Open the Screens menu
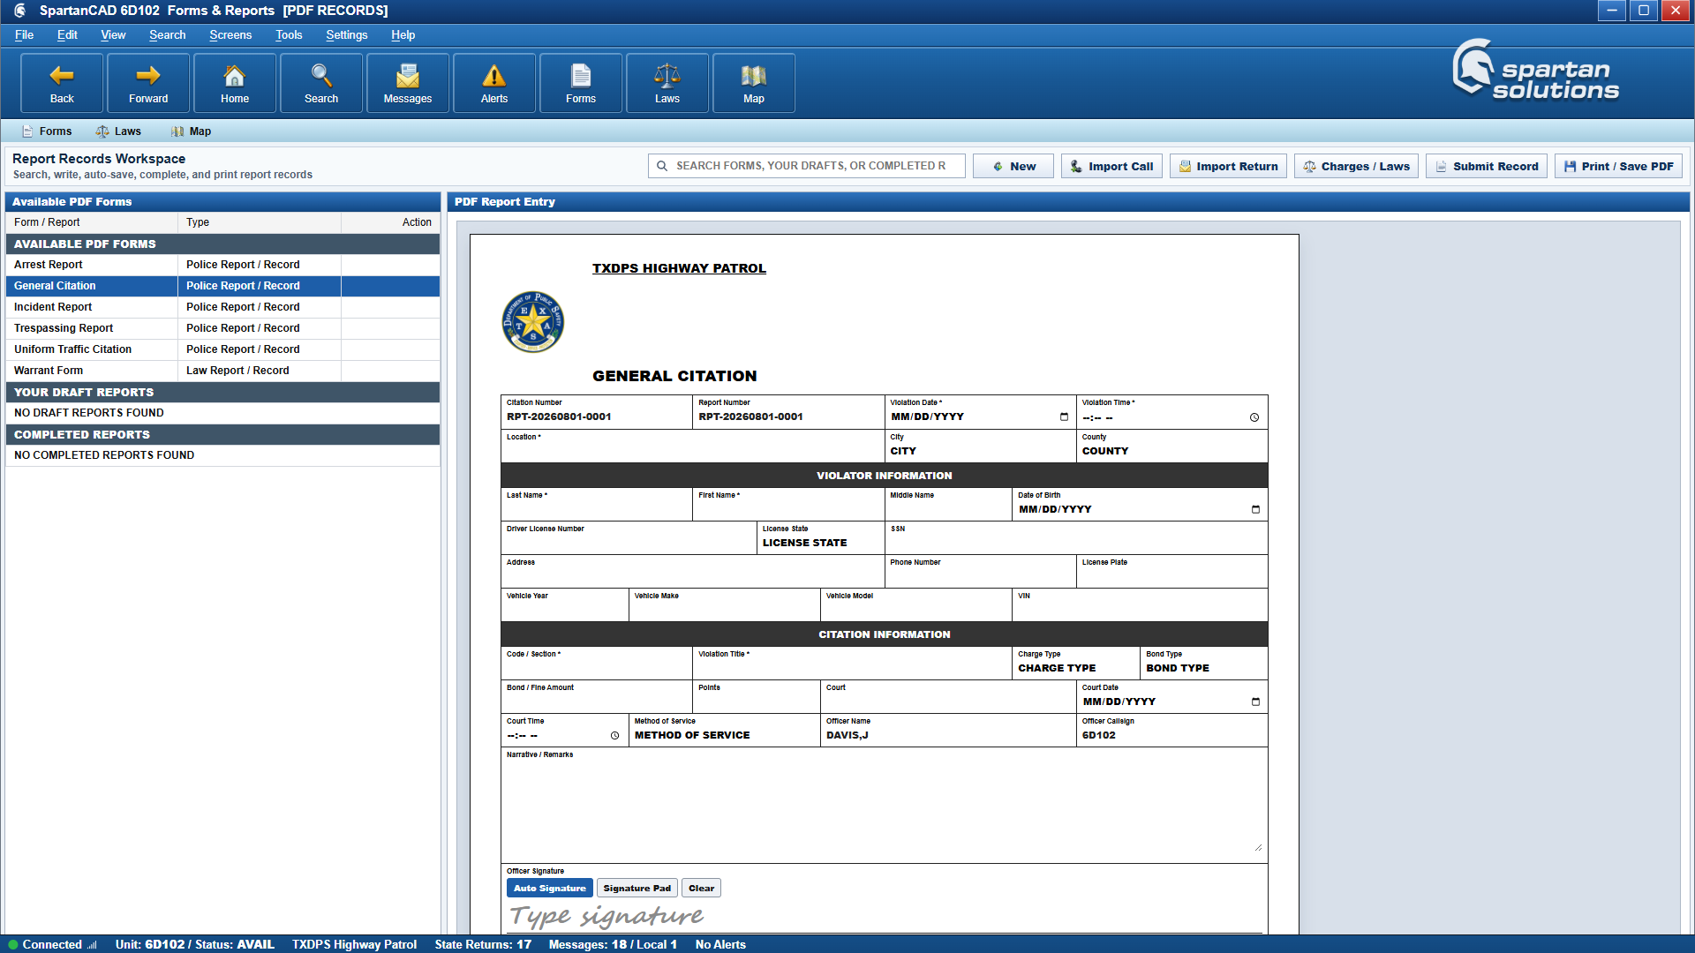This screenshot has height=953, width=1695. pyautogui.click(x=230, y=35)
